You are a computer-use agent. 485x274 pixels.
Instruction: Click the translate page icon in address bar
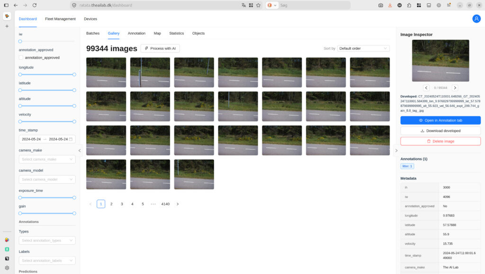pos(244,5)
